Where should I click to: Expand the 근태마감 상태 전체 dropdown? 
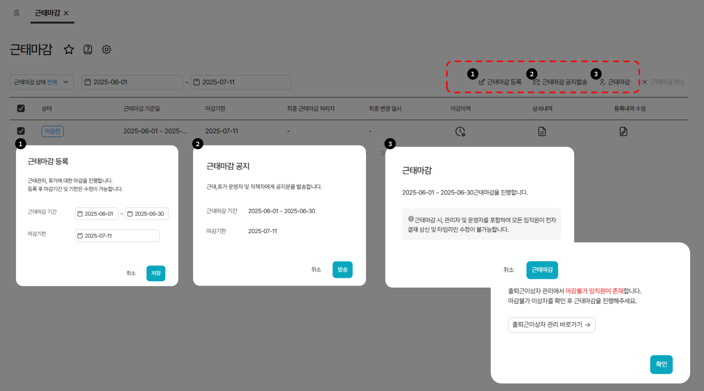pos(42,82)
